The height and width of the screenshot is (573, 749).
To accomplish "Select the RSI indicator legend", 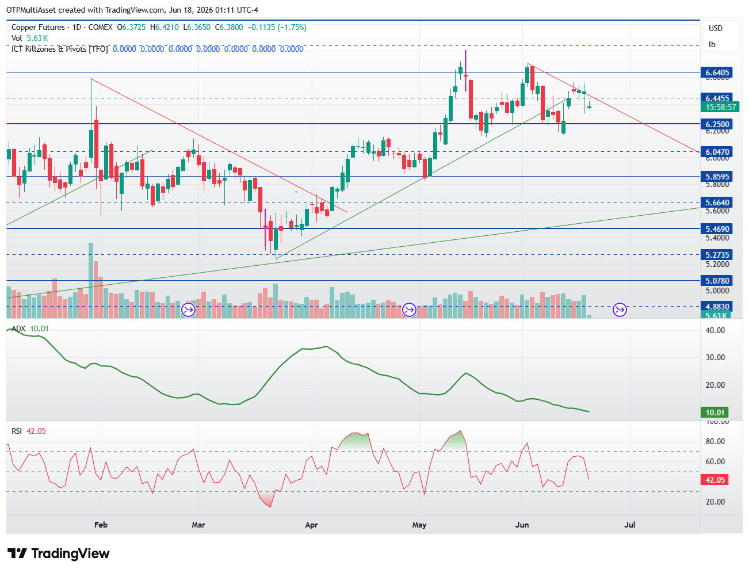I will tap(29, 431).
